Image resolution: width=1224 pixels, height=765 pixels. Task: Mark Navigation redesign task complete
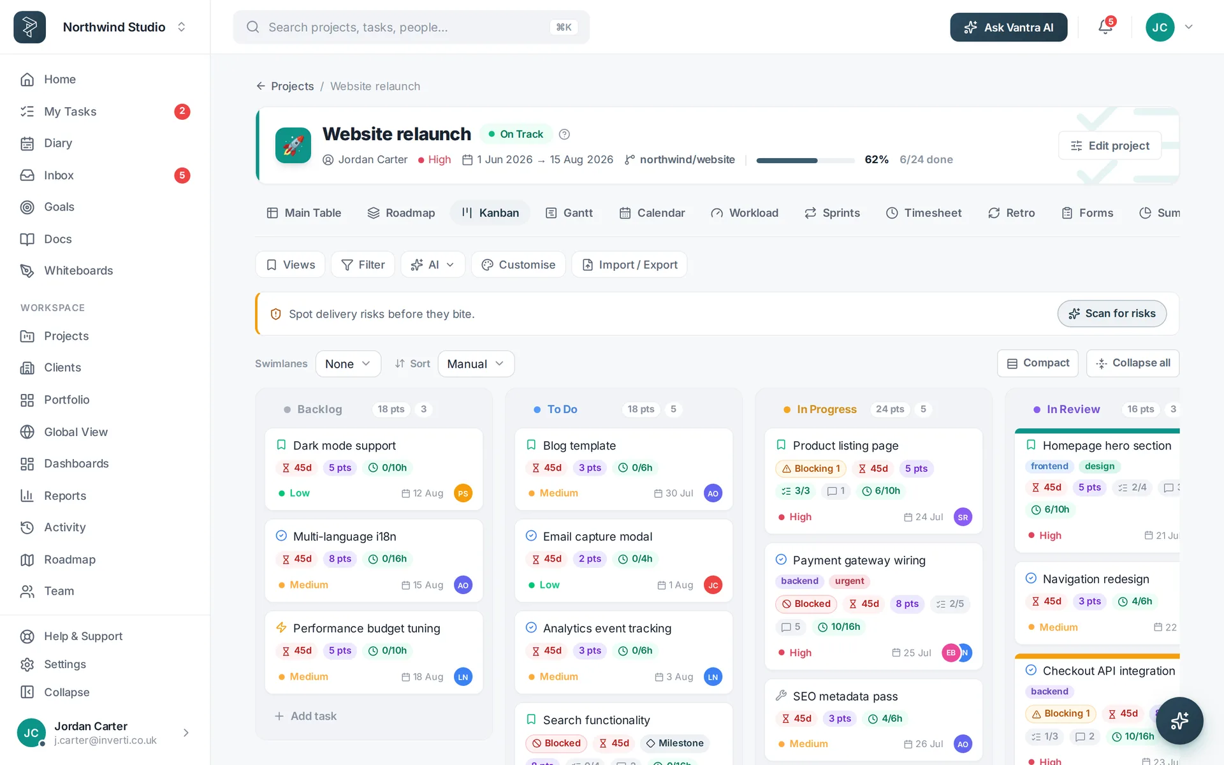[1031, 579]
